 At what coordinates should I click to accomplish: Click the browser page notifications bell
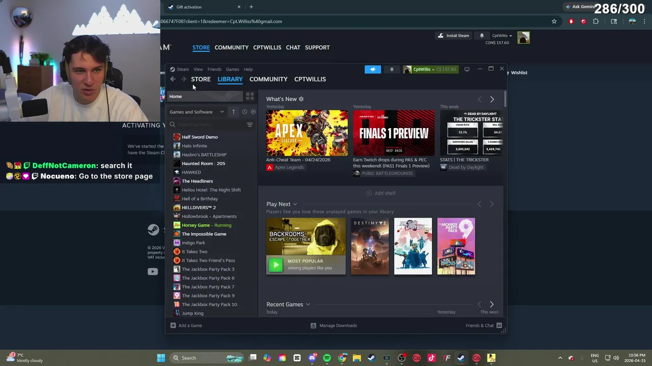482,36
